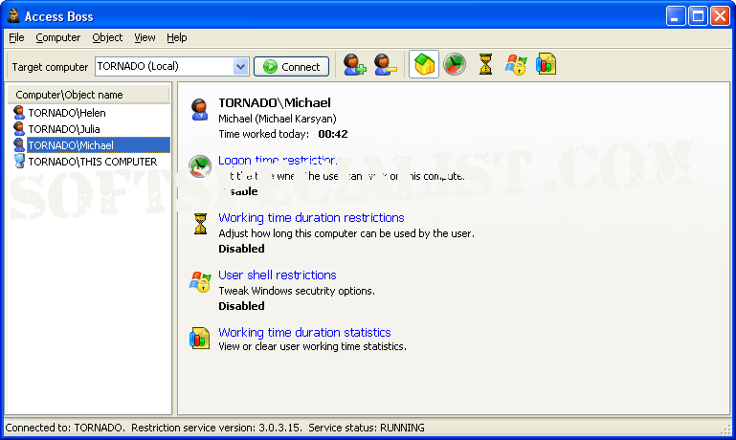Click the 'Michael (Michael Karsyan)' text
Screen dimensions: 736x440
(278, 119)
